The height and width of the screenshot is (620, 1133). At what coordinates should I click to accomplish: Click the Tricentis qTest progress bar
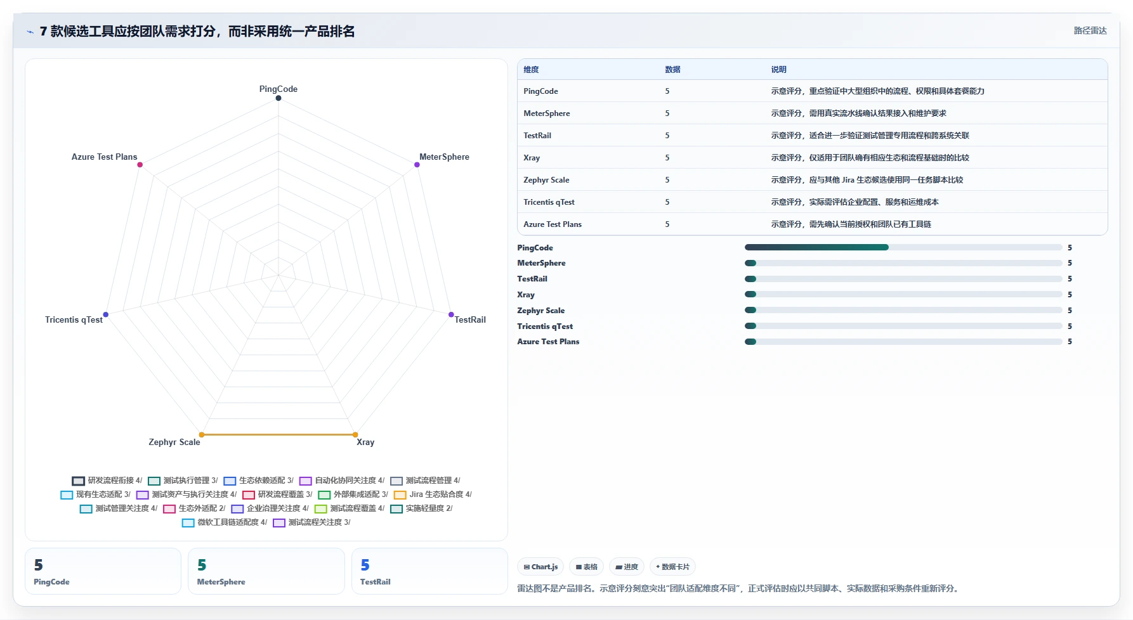[903, 326]
